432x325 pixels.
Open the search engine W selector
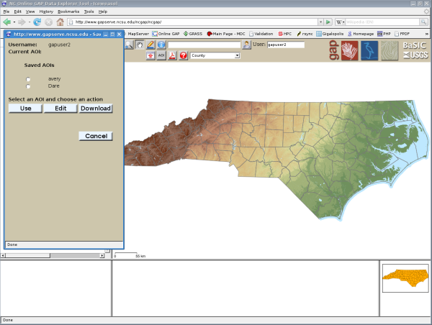click(341, 22)
